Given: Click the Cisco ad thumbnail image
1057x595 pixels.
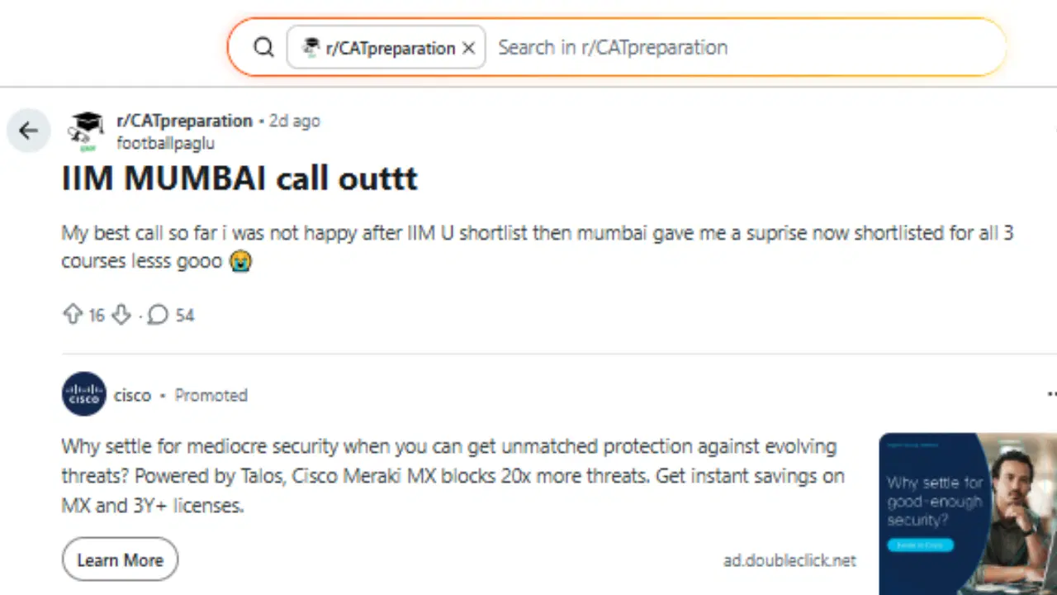Looking at the screenshot, I should pos(968,512).
